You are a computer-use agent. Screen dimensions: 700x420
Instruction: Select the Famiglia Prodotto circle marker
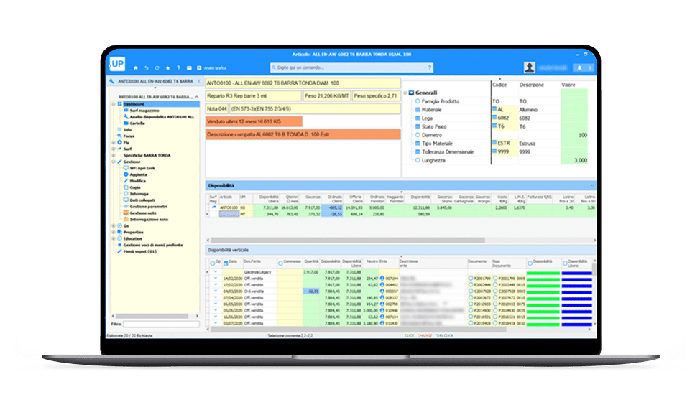tap(417, 101)
